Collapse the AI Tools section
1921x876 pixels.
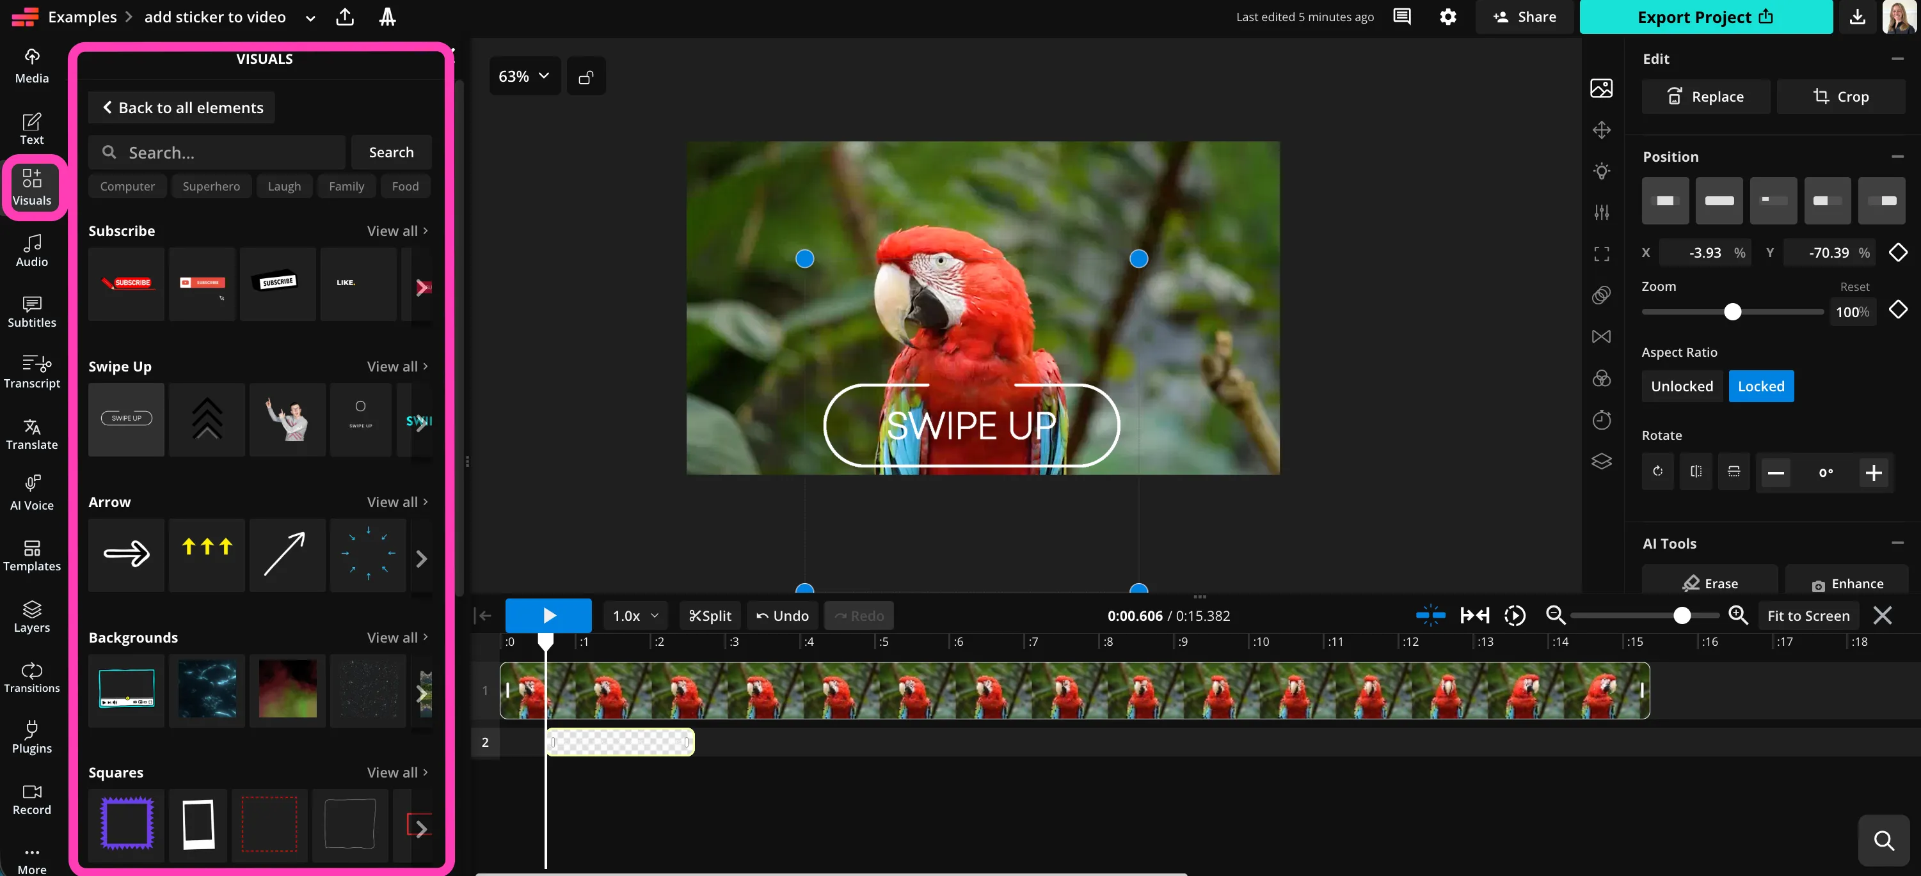point(1897,543)
